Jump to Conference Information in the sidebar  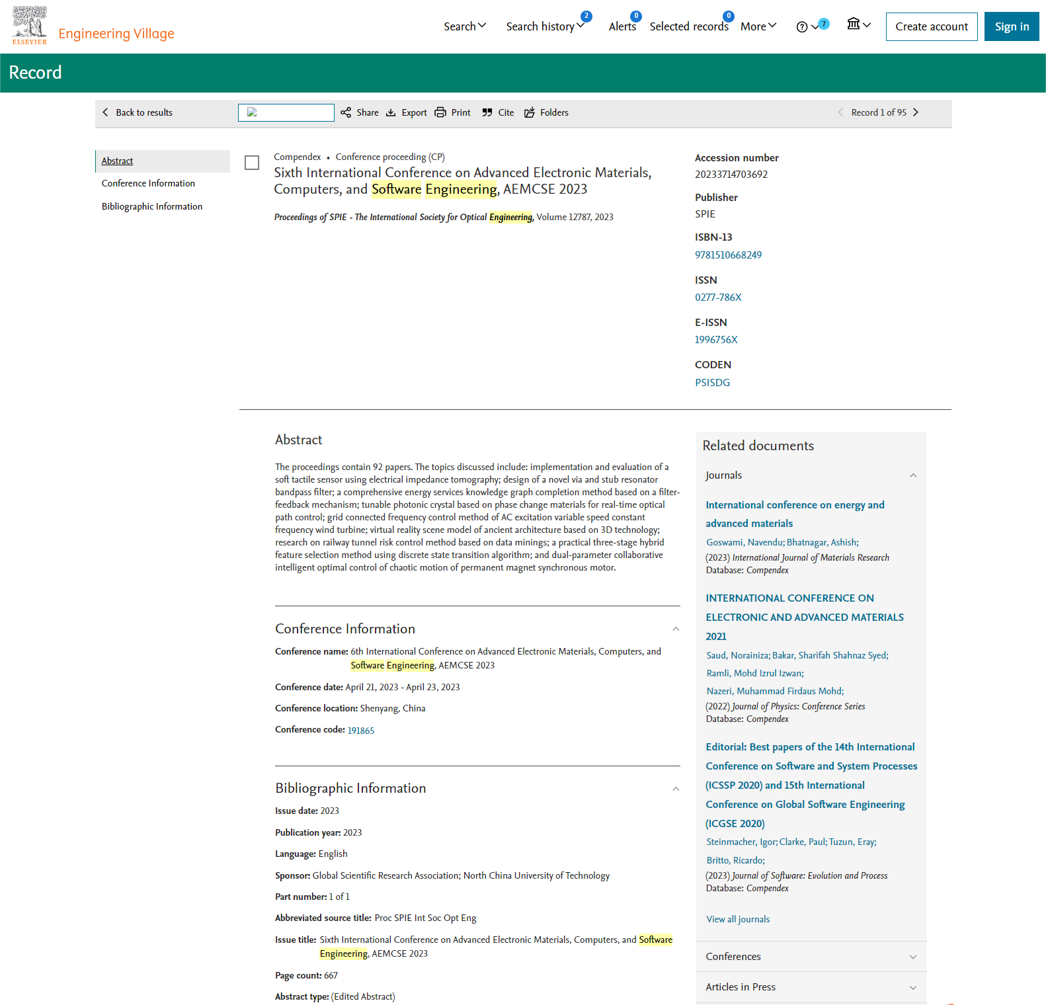(x=148, y=183)
